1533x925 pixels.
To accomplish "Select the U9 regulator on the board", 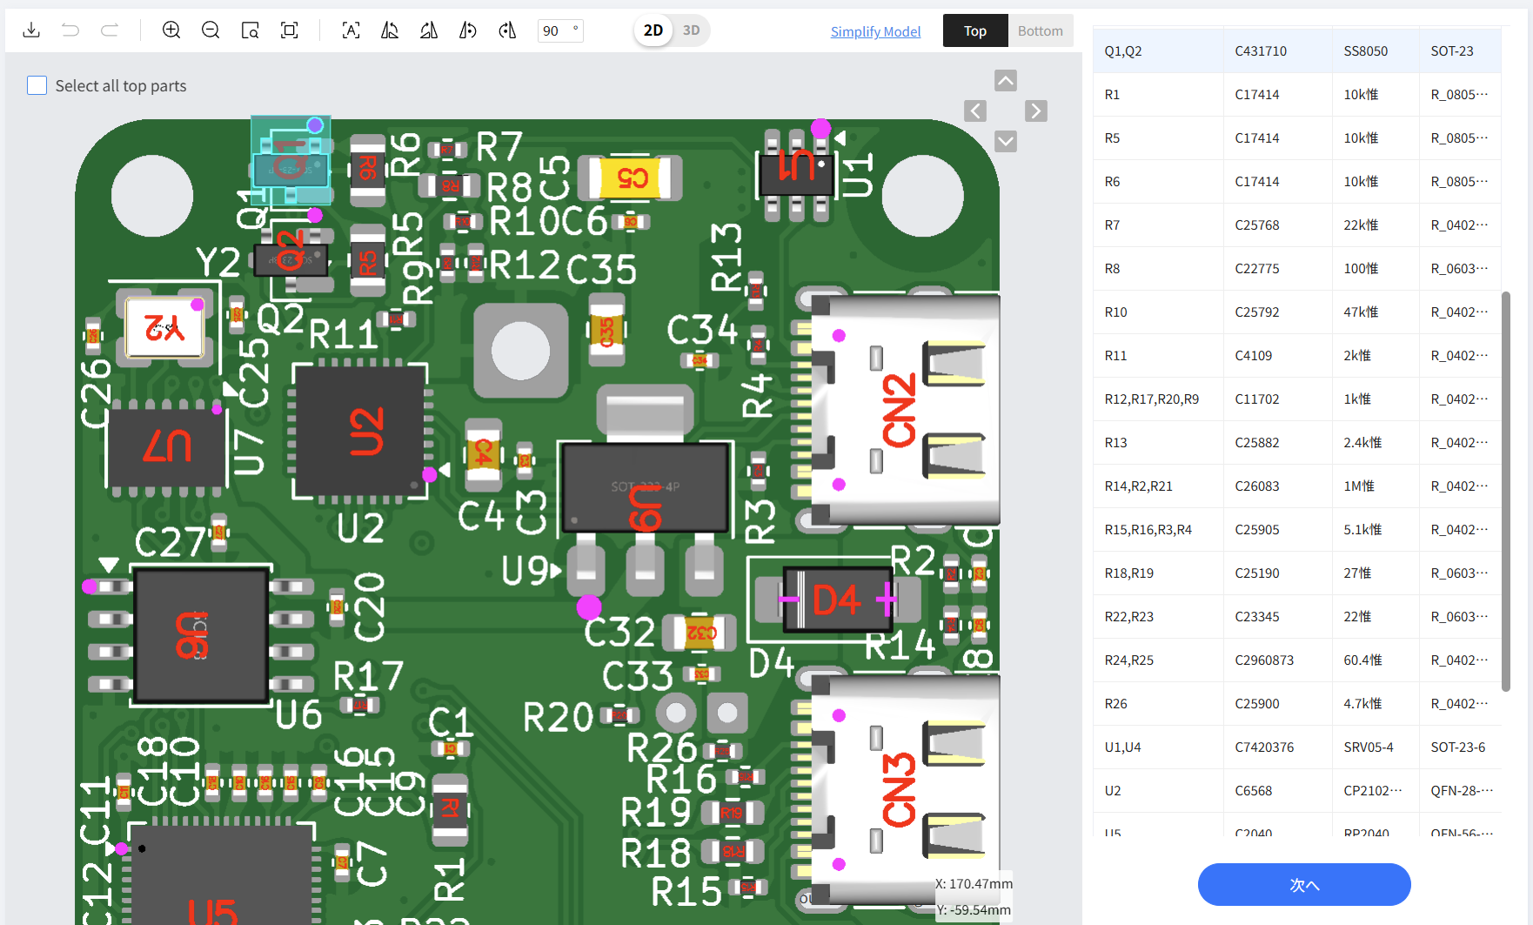I will click(x=645, y=489).
